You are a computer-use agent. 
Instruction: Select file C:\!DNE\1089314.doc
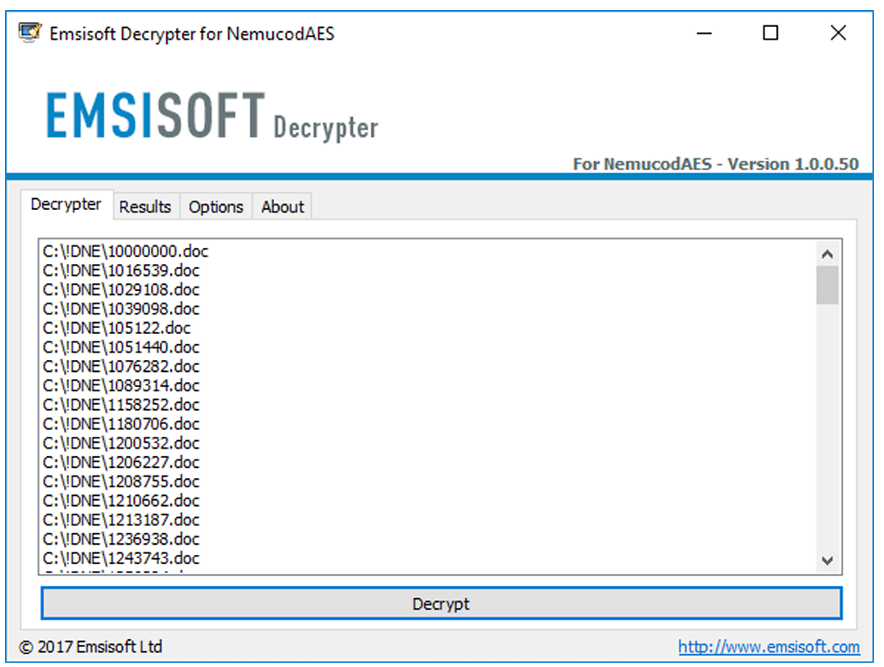coord(121,385)
